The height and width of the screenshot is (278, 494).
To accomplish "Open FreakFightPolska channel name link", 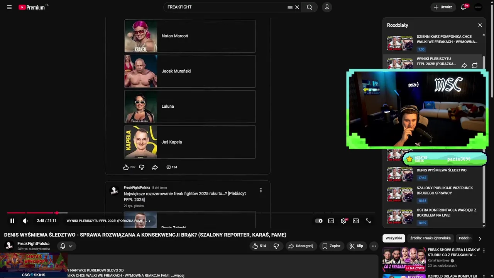I will pos(34,244).
